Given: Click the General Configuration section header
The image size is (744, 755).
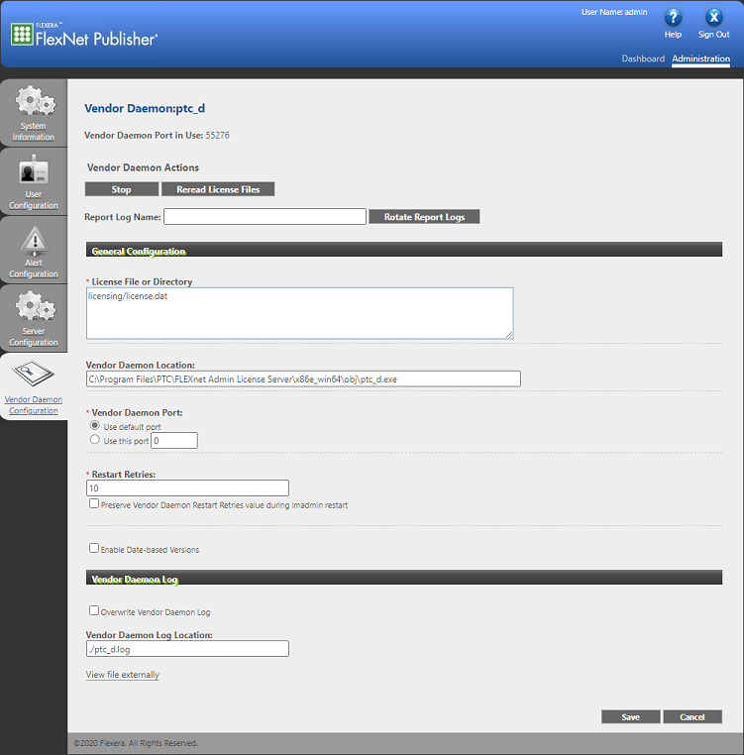Looking at the screenshot, I should tap(404, 250).
